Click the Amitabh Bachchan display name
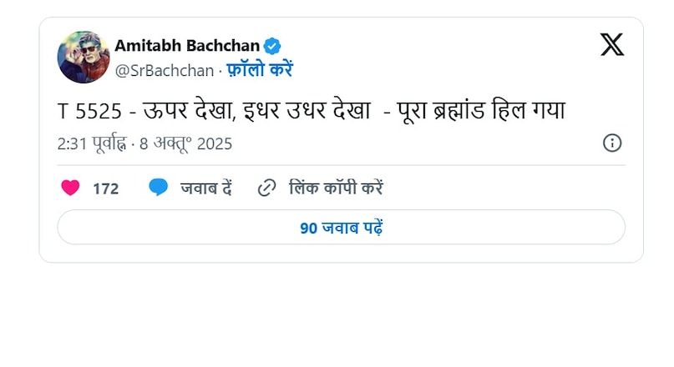Viewport: 674px width, 367px height. pos(187,45)
